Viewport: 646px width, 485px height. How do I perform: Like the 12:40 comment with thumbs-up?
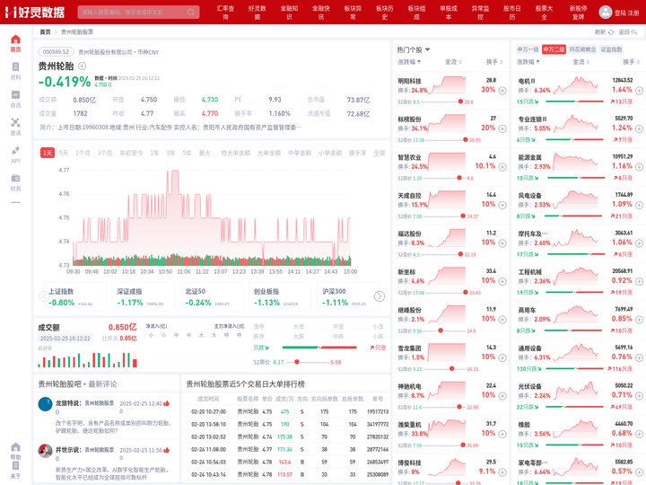coord(167,403)
